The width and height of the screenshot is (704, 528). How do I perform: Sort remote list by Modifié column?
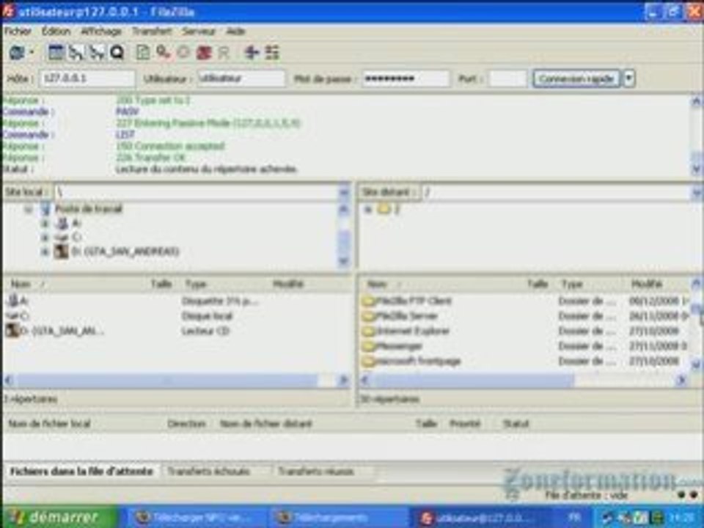(647, 284)
